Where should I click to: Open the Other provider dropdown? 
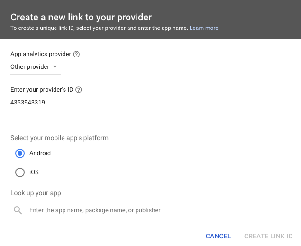coord(30,67)
